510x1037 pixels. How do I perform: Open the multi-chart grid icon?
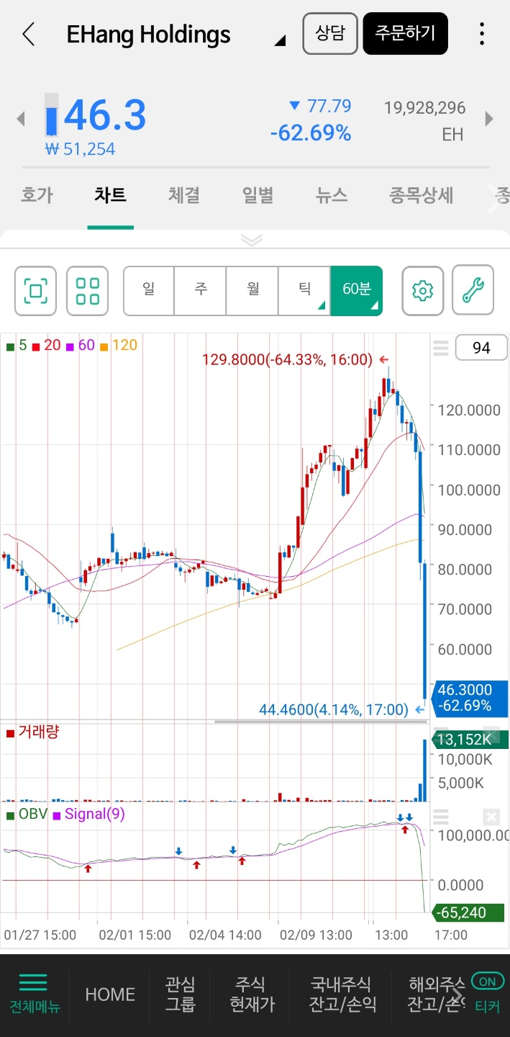(x=88, y=291)
